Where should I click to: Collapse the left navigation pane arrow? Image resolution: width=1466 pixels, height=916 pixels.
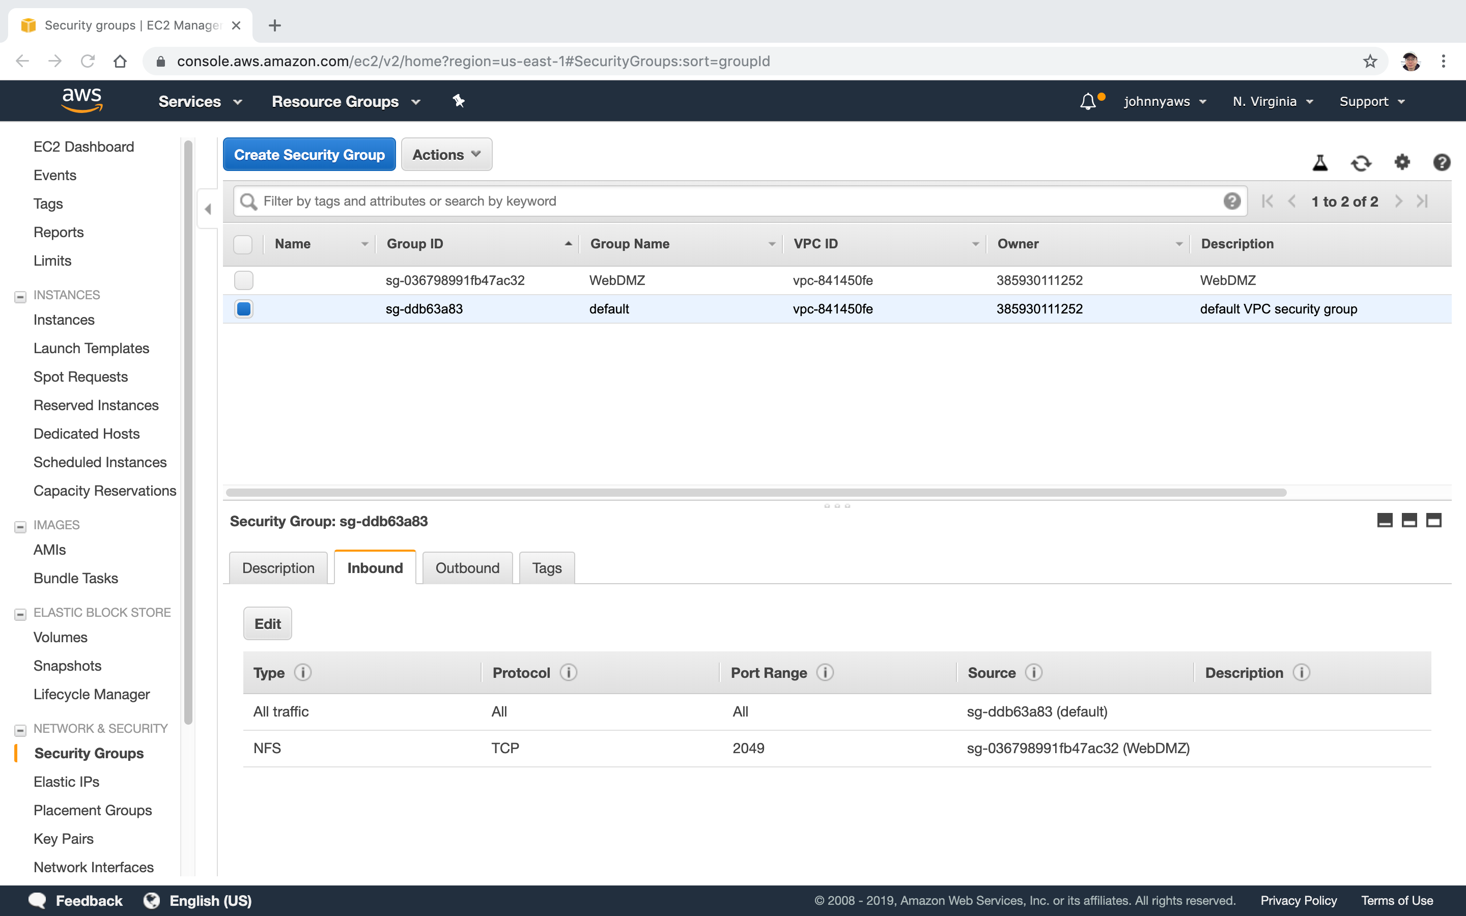pyautogui.click(x=208, y=209)
